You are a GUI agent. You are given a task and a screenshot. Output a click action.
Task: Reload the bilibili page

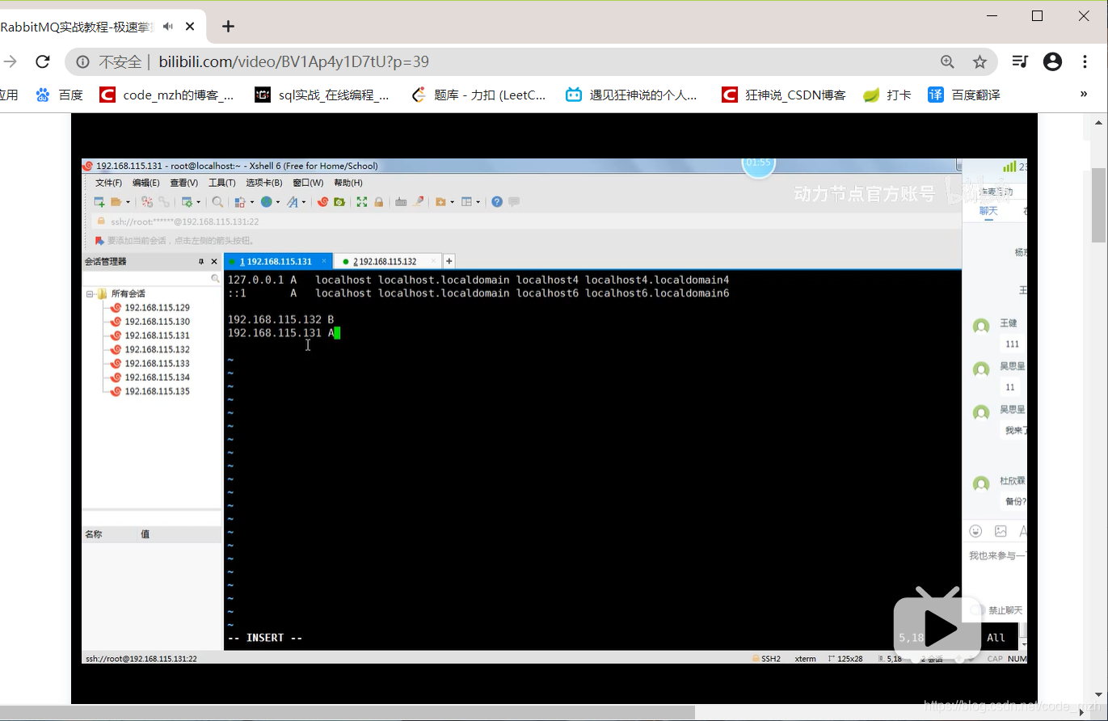coord(43,61)
